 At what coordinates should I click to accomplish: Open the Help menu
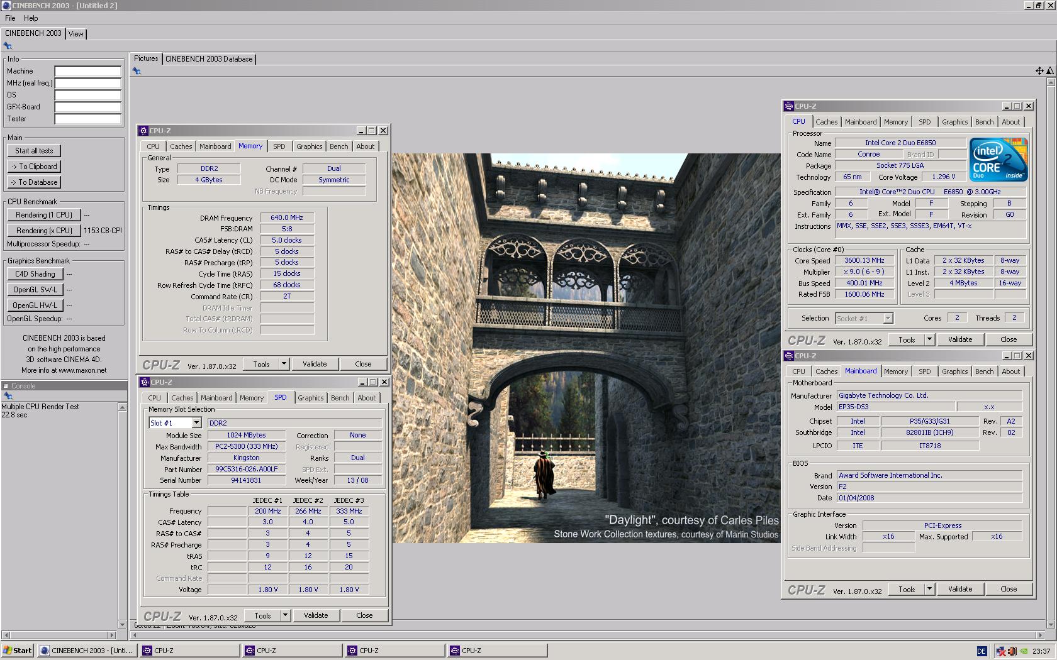click(x=31, y=18)
